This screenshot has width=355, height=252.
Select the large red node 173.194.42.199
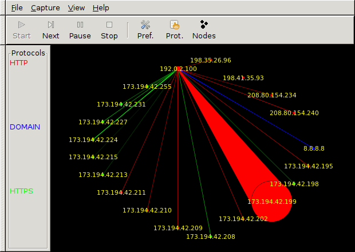pos(272,202)
